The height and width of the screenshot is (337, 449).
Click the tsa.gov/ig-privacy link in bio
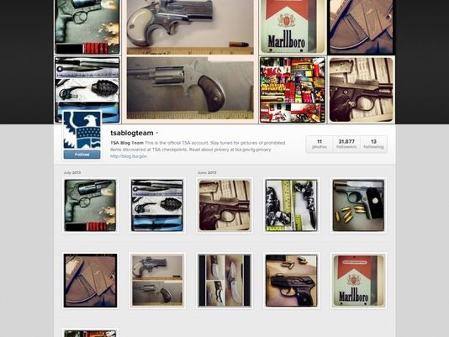point(253,150)
